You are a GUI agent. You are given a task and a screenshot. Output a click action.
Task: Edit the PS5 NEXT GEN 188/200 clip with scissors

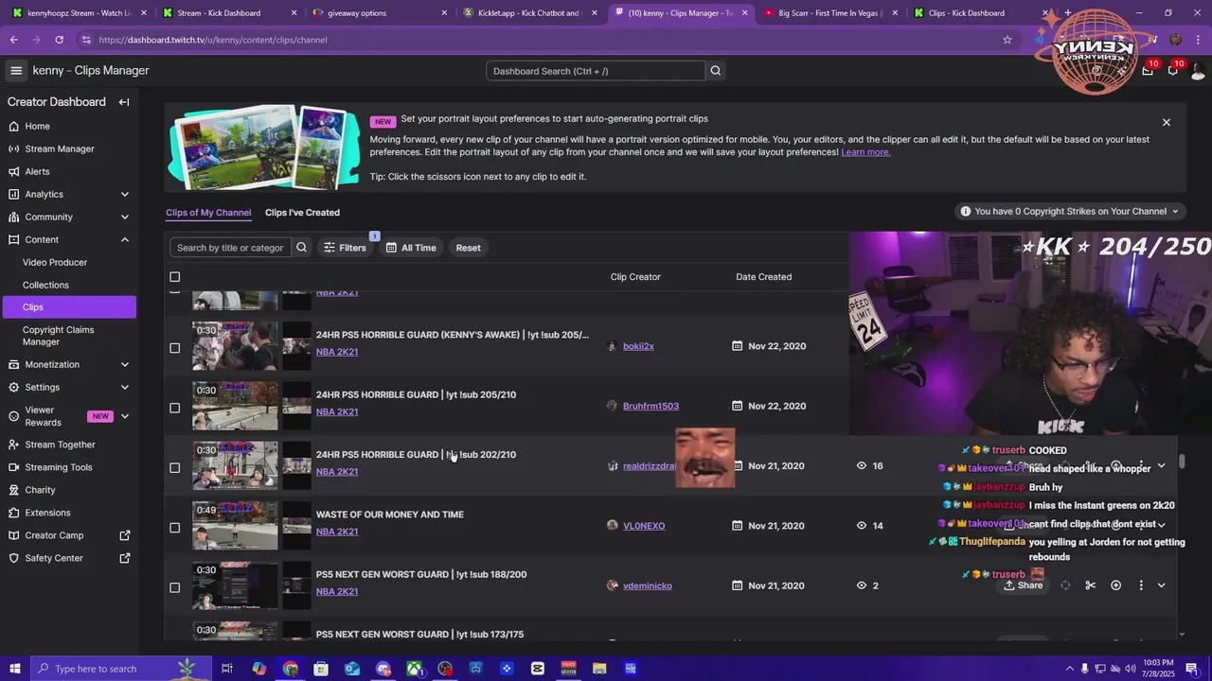(x=1091, y=585)
